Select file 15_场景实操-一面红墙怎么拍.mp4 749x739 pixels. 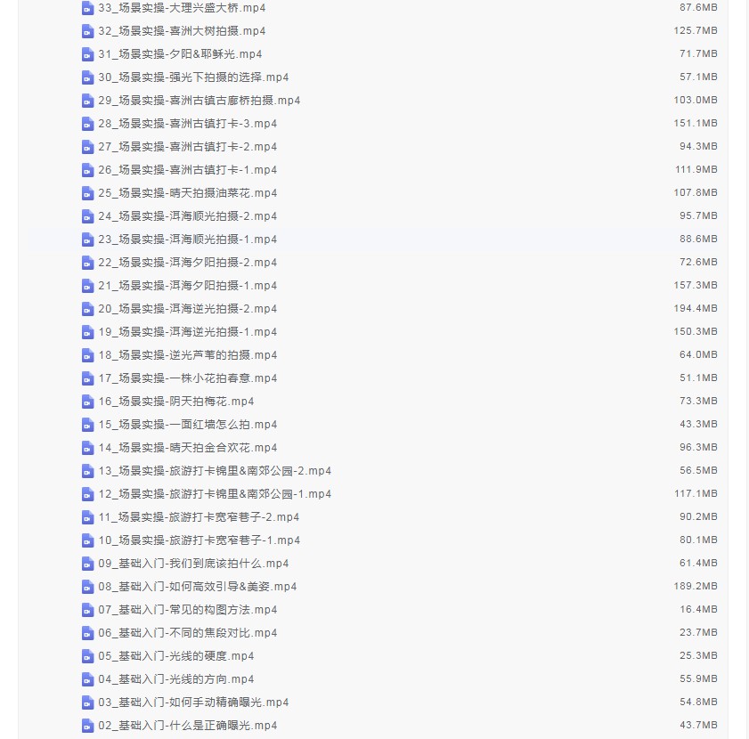pos(188,426)
